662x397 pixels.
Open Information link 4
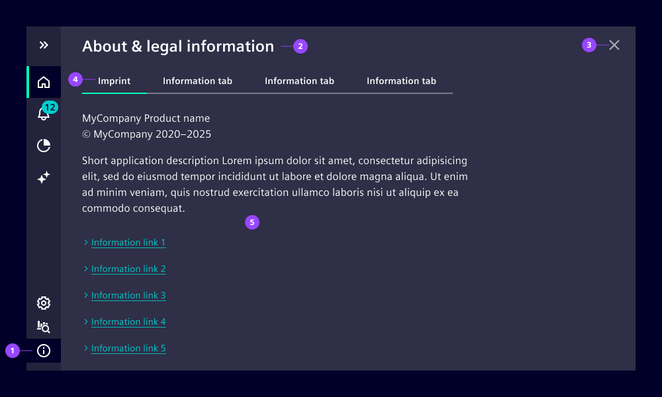128,322
